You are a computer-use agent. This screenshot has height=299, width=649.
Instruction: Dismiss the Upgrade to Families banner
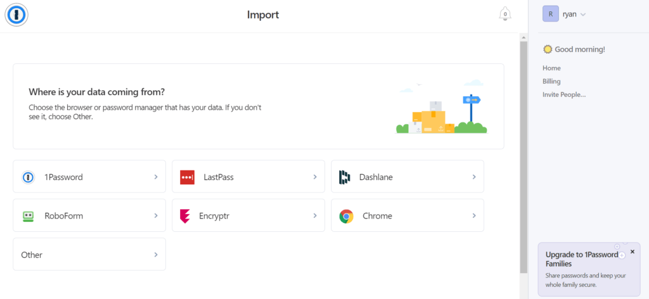pos(632,251)
